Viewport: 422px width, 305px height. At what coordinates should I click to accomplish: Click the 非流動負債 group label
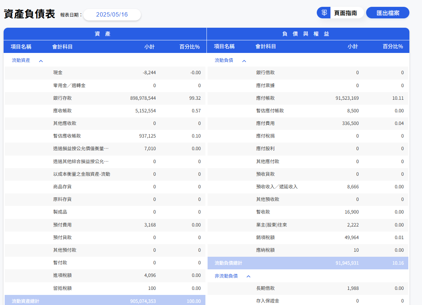click(226, 276)
